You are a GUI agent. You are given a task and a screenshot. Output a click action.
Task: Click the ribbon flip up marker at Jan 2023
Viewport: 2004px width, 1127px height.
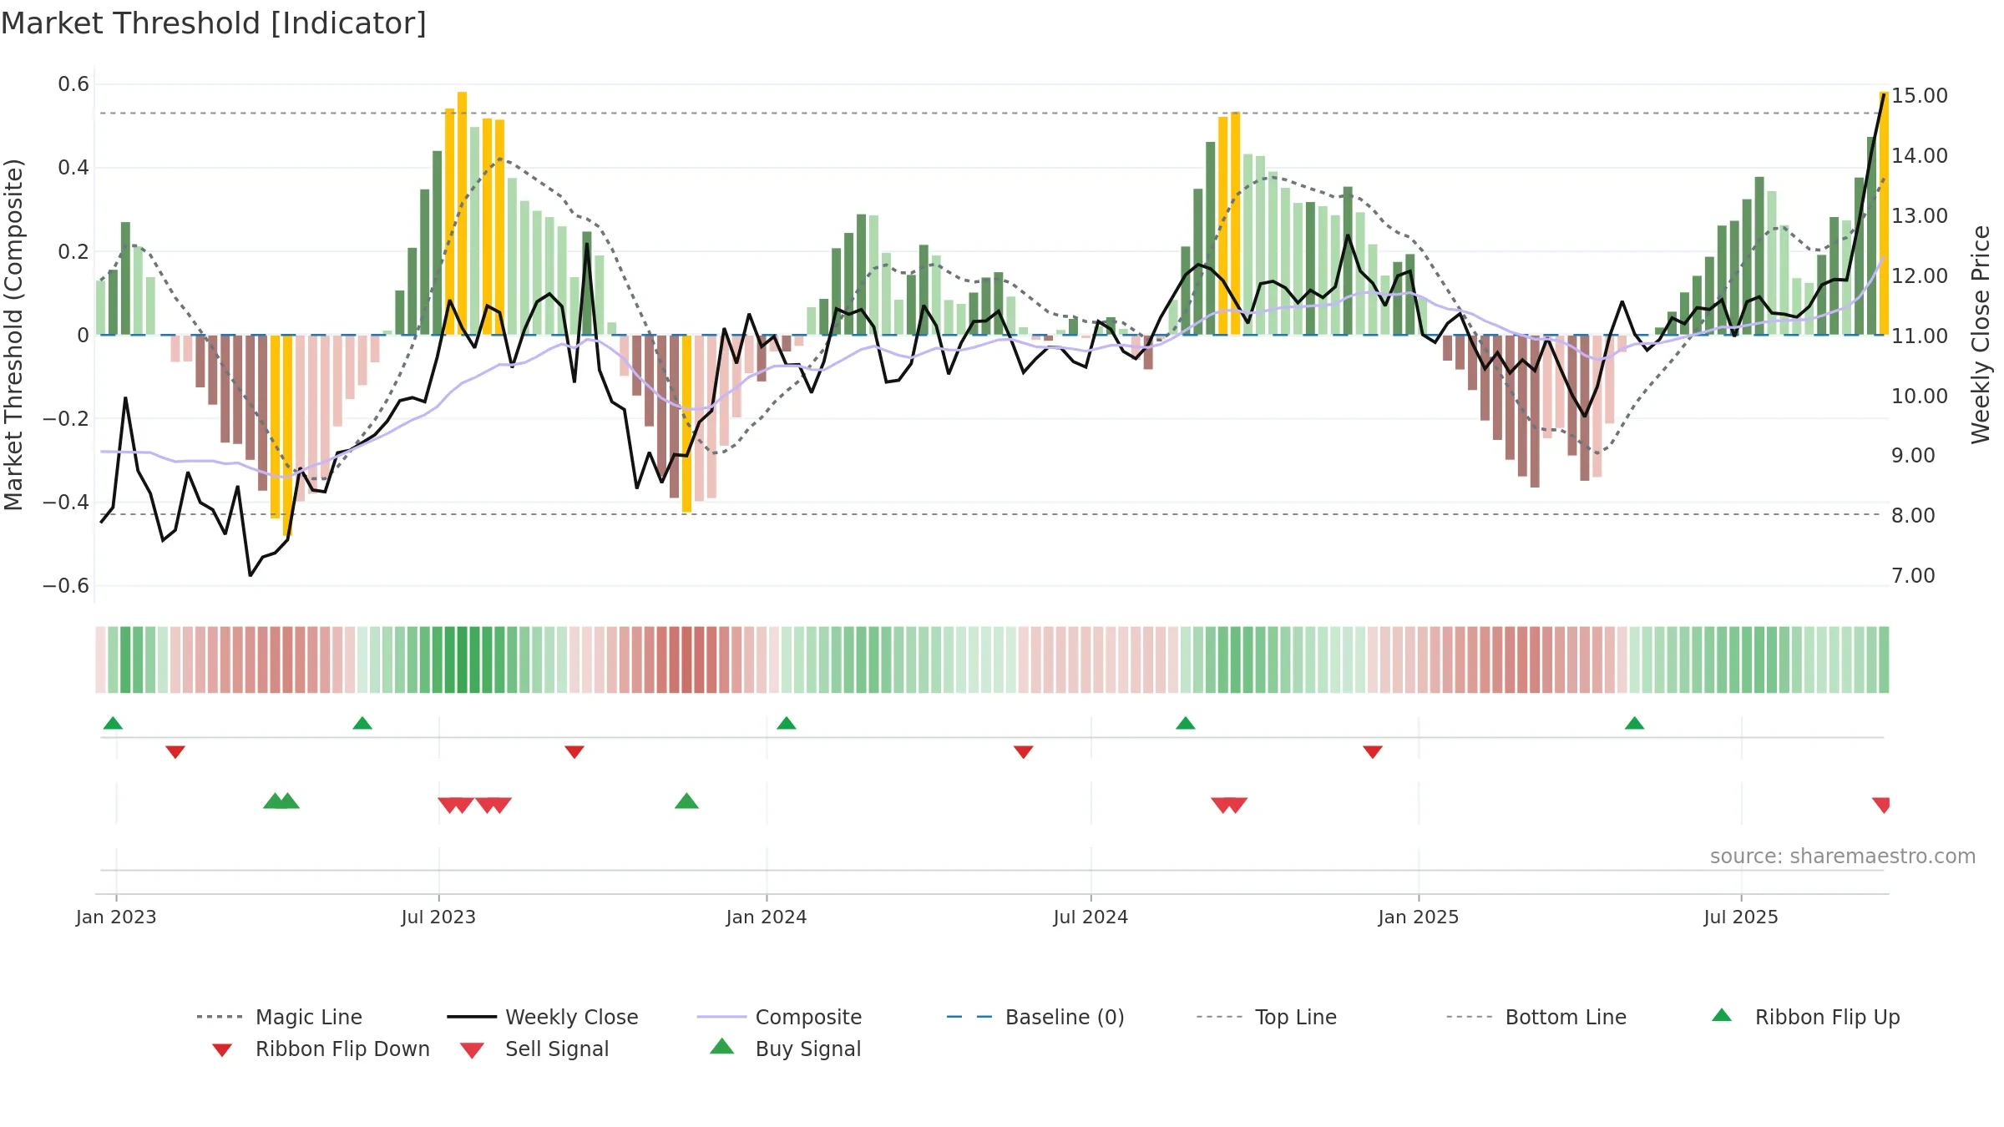[113, 723]
